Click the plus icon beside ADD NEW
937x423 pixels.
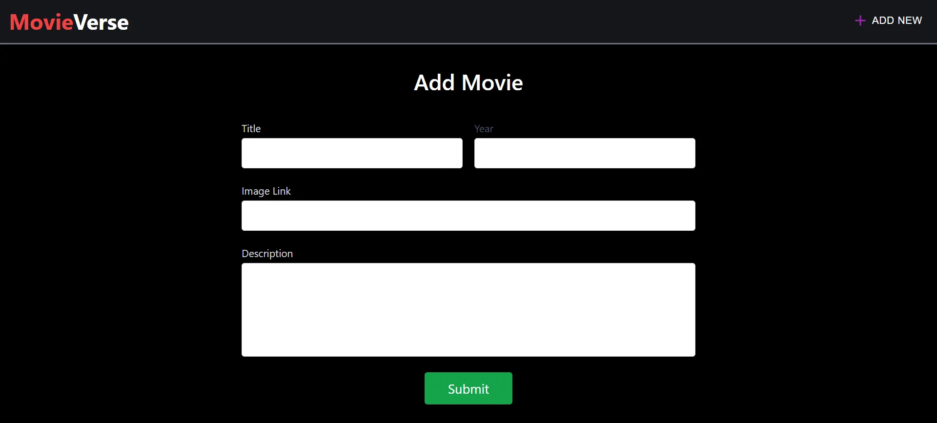point(860,20)
